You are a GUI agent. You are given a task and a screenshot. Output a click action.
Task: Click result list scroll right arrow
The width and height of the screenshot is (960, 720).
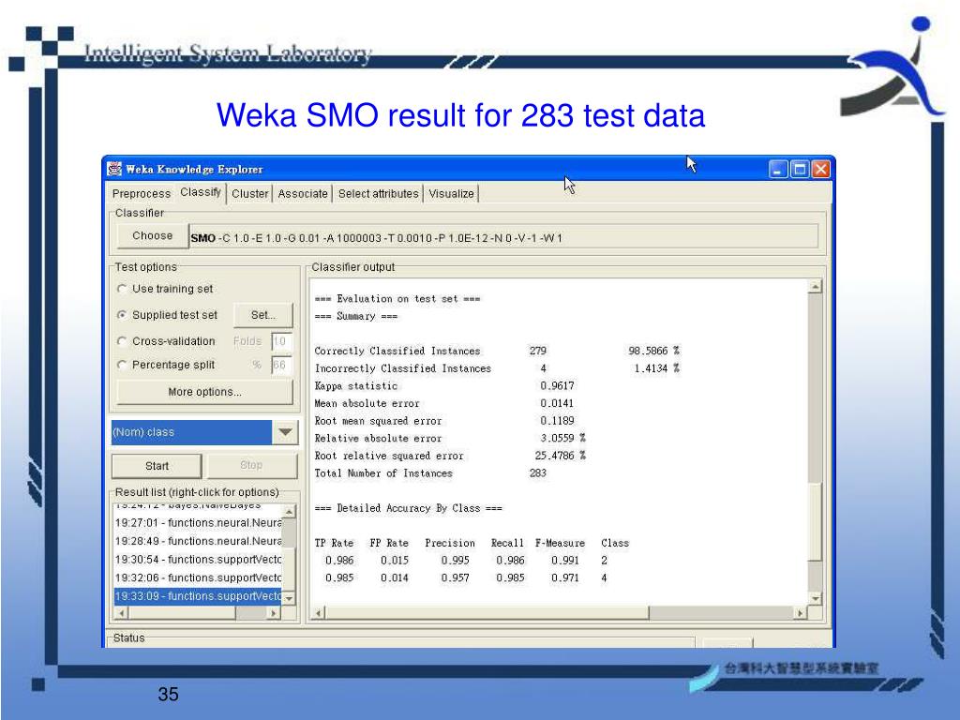pos(274,613)
